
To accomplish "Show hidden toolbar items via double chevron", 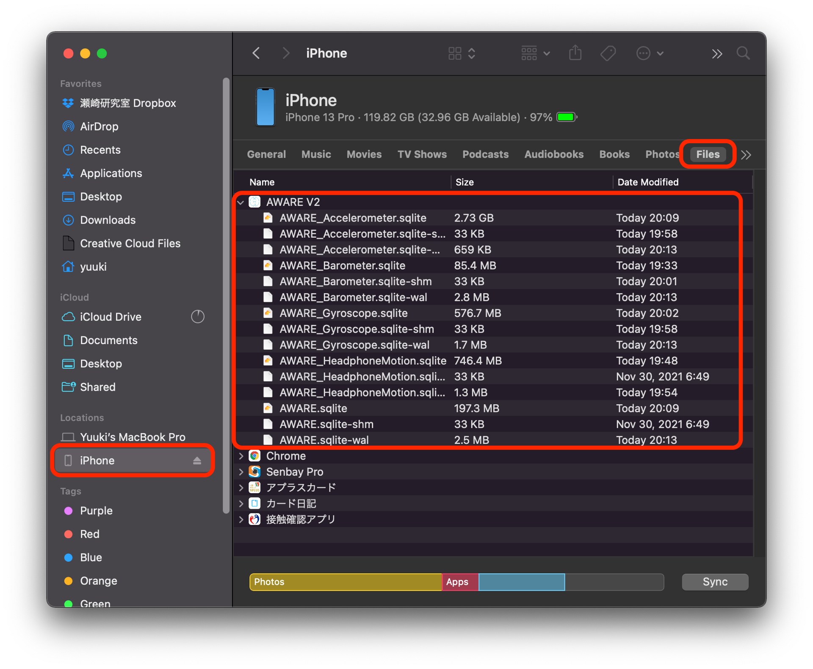I will click(x=716, y=54).
